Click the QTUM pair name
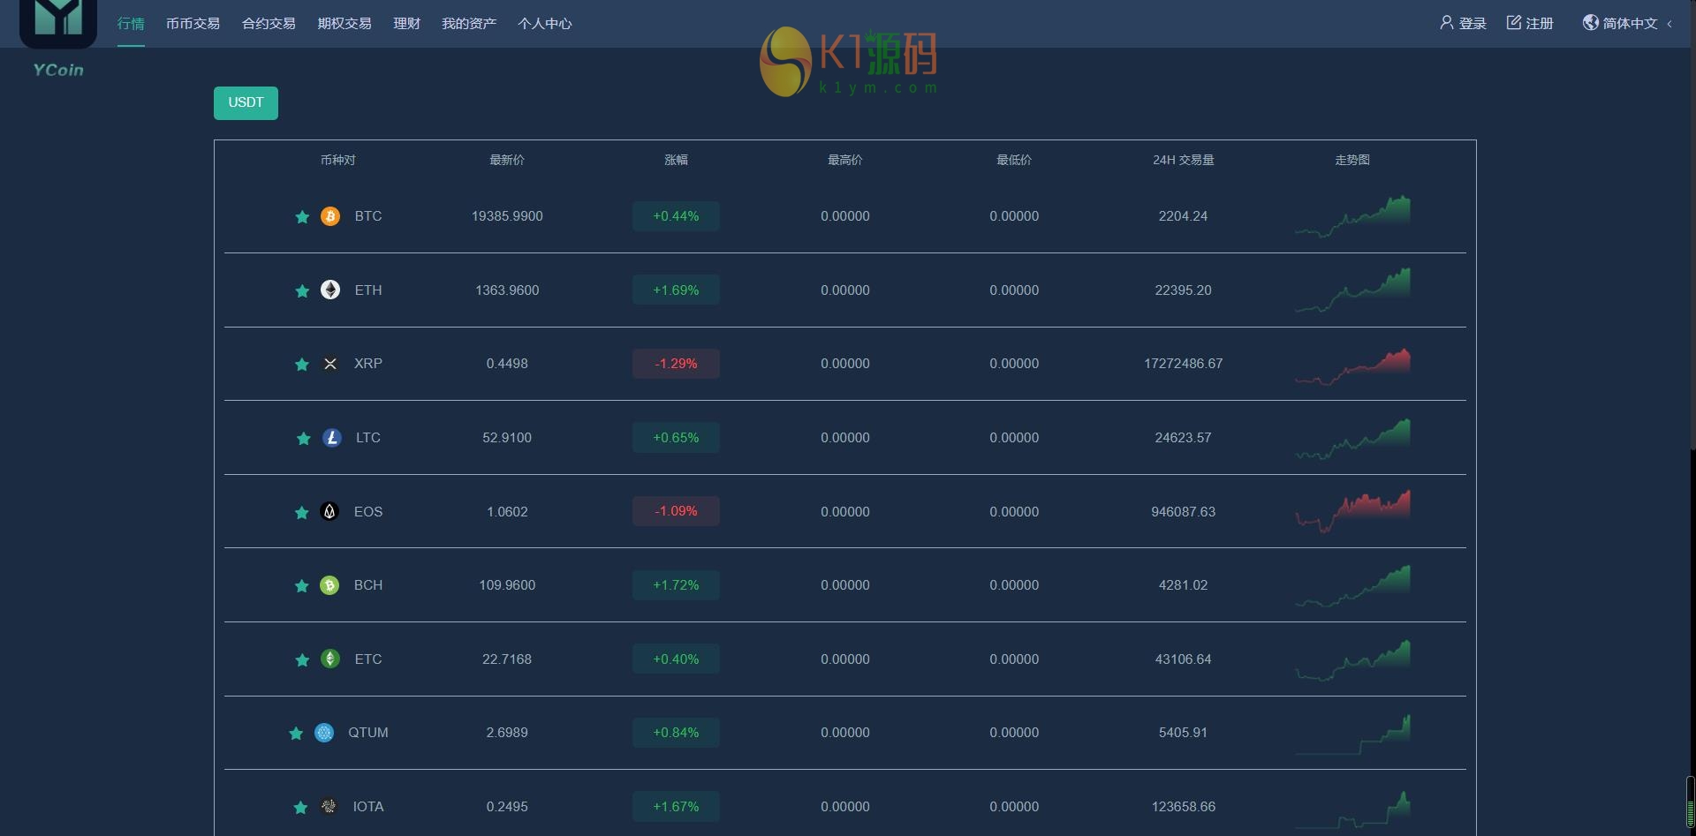The width and height of the screenshot is (1696, 836). click(368, 733)
